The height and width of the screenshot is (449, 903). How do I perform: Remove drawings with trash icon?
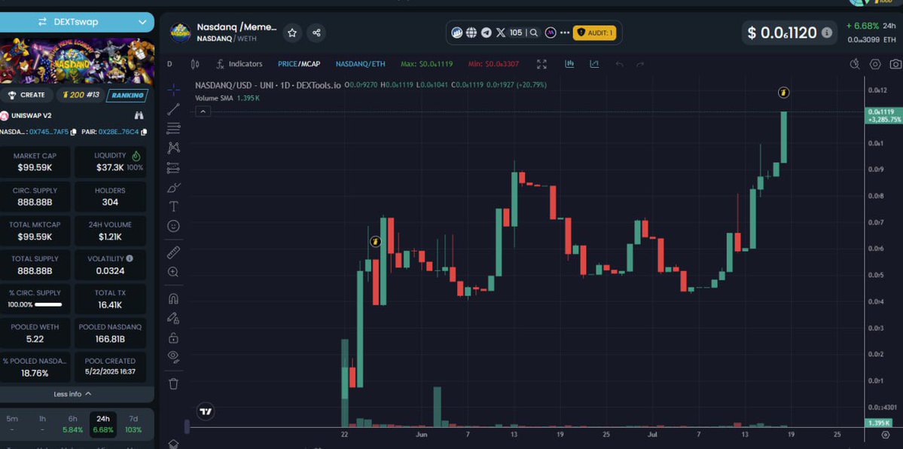[173, 383]
